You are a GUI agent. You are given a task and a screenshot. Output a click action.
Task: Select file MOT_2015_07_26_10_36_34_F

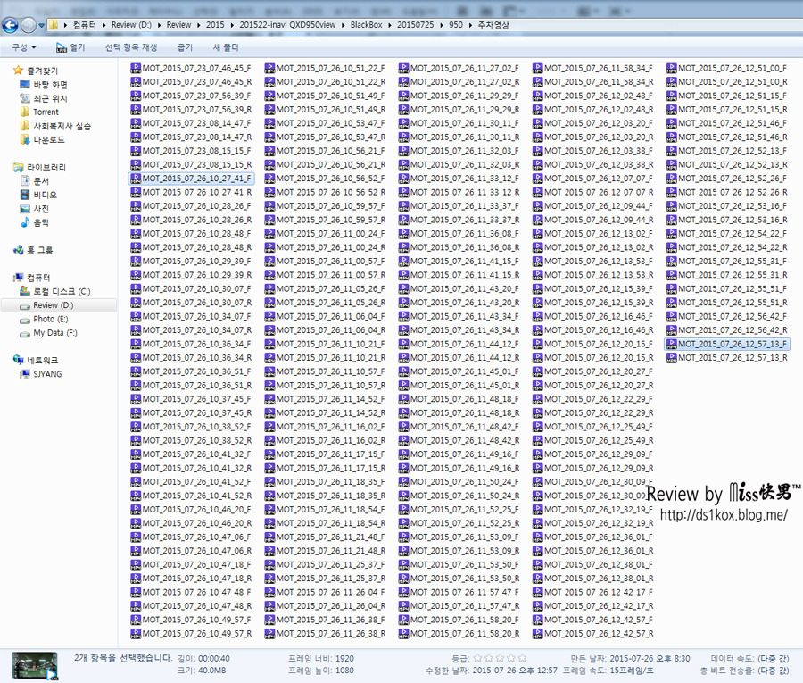click(191, 344)
